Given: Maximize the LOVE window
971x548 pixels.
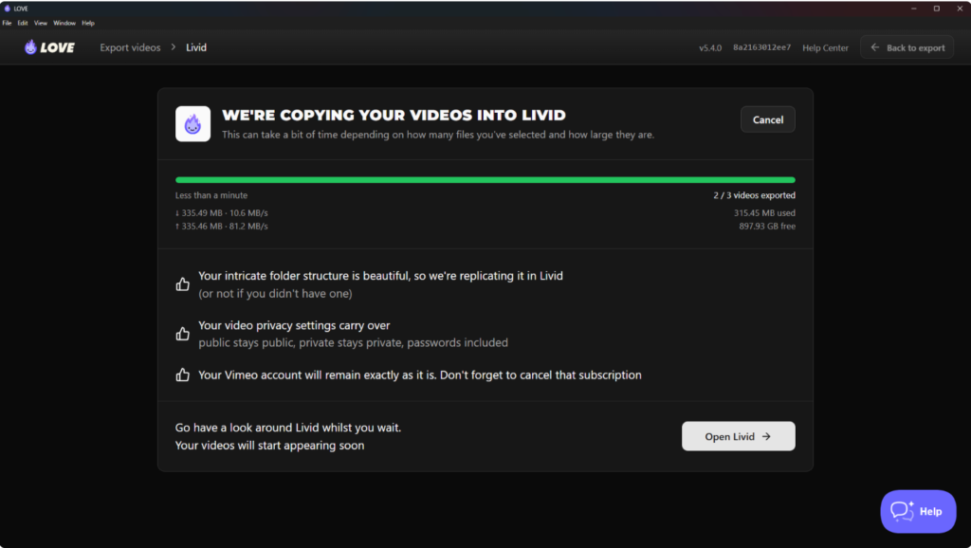Looking at the screenshot, I should (936, 9).
